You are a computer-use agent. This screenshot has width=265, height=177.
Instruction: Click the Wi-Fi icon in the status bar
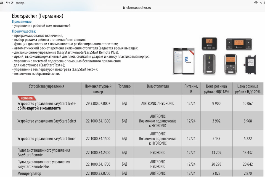pos(256,3)
